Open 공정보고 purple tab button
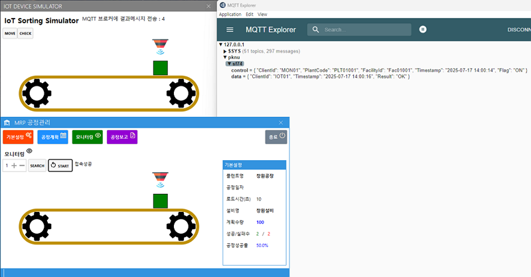The height and width of the screenshot is (277, 531). coord(122,137)
